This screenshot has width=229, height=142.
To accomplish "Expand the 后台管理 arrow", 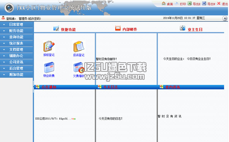I will pos(4,68).
